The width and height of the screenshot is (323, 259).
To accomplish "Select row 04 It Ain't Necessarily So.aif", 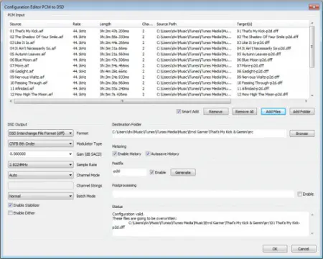I will pyautogui.click(x=159, y=48).
